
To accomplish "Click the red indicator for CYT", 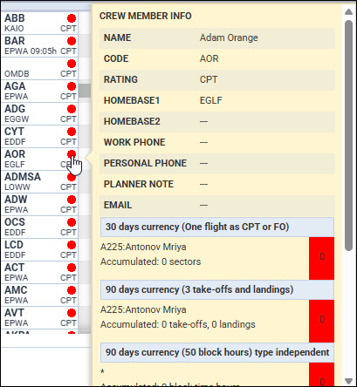I will 72,132.
